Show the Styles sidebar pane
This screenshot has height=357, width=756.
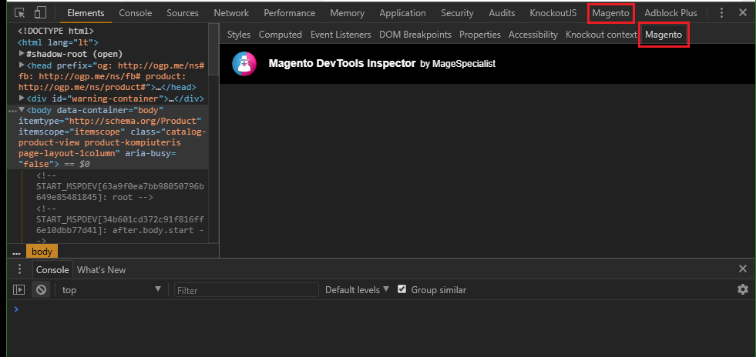(239, 34)
